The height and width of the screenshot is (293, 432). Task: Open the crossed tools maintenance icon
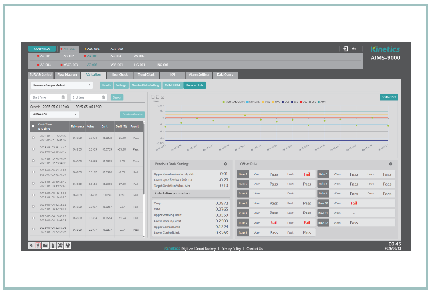click(60, 245)
